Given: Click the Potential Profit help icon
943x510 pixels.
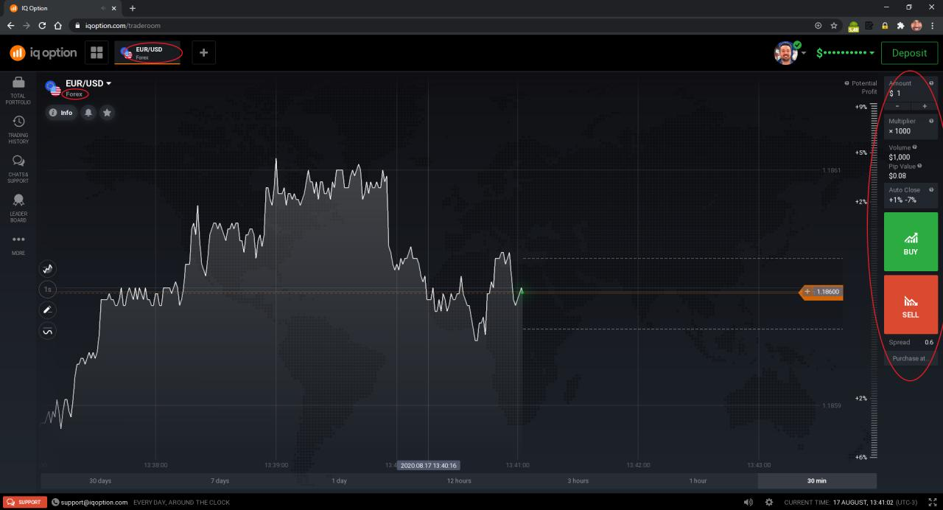Looking at the screenshot, I should point(846,83).
